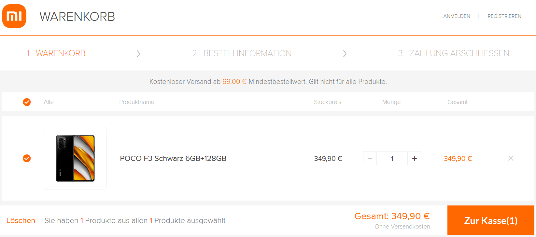Image resolution: width=536 pixels, height=237 pixels.
Task: Click the Zur Kasse(1) checkout button
Action: tap(491, 220)
